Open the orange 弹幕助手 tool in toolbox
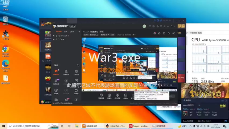The width and height of the screenshot is (229, 129). click(x=56, y=72)
